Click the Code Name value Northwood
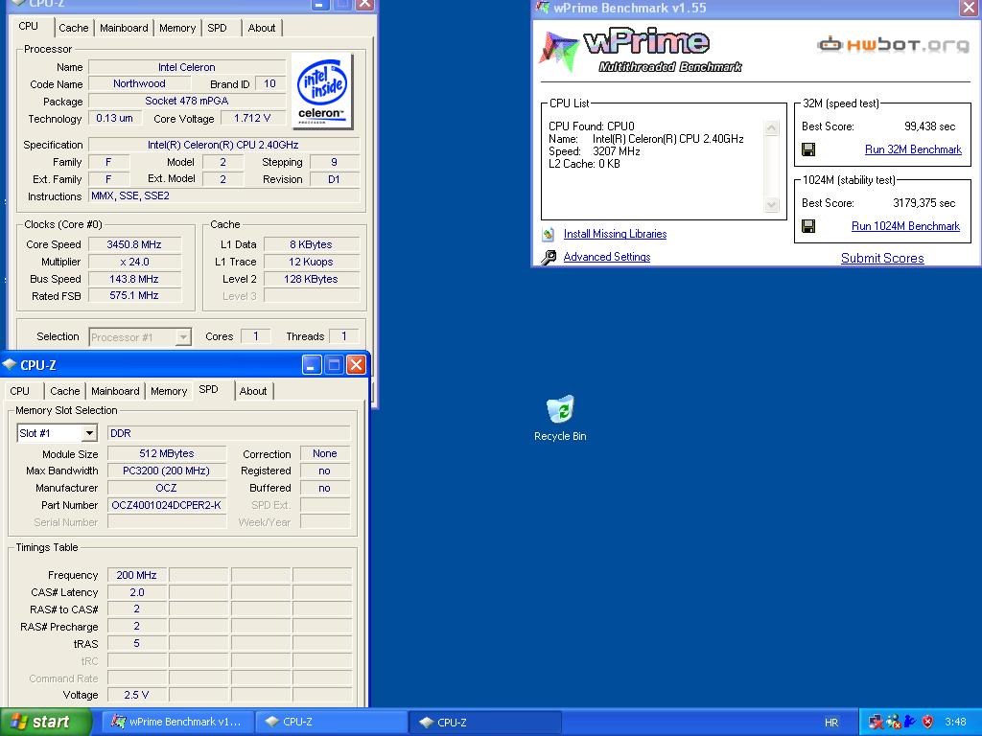 pos(139,84)
